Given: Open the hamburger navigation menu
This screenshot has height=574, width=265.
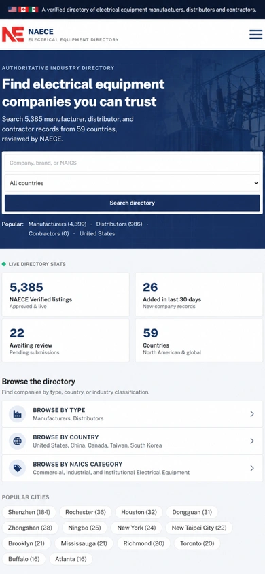Looking at the screenshot, I should pyautogui.click(x=256, y=35).
